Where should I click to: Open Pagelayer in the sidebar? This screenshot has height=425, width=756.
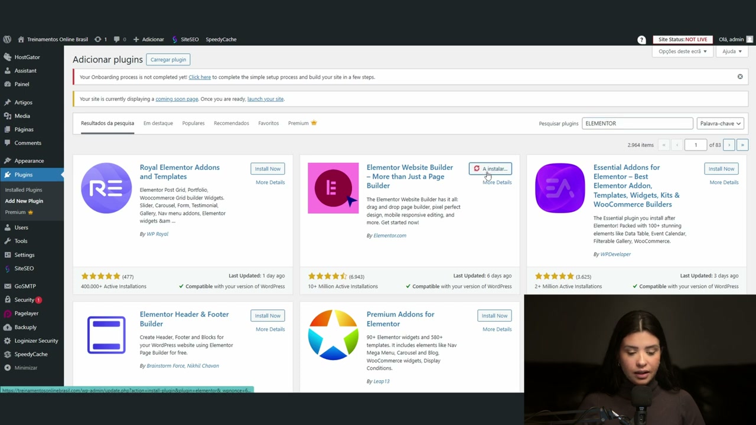[27, 313]
